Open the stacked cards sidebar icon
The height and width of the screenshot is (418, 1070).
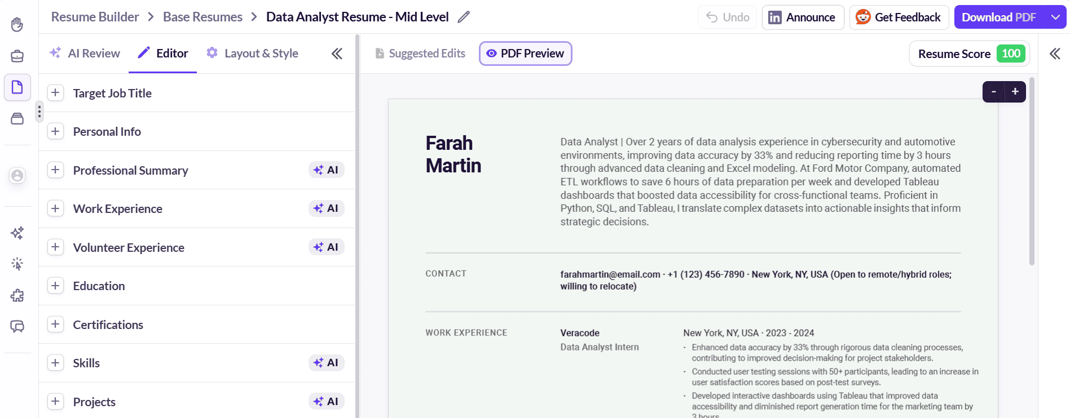coord(17,118)
